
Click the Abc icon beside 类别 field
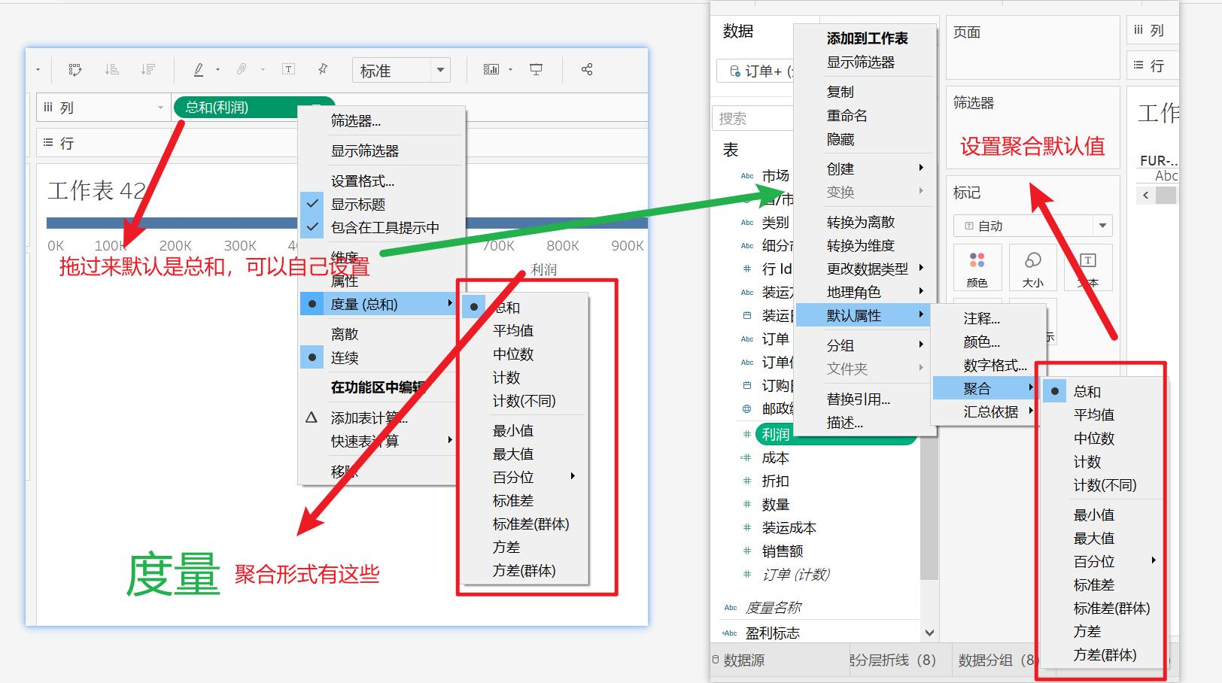coord(747,223)
